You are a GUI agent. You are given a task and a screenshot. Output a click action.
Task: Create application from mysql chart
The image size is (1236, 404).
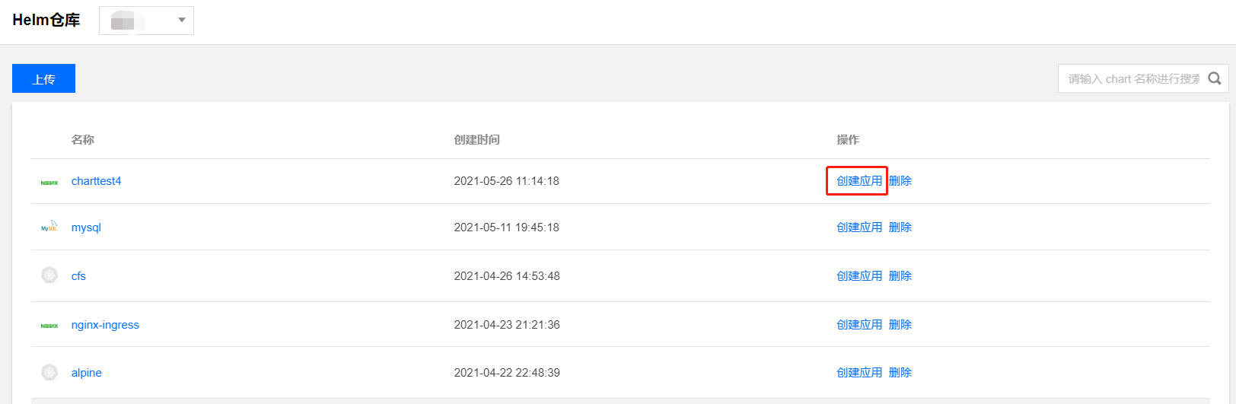859,227
